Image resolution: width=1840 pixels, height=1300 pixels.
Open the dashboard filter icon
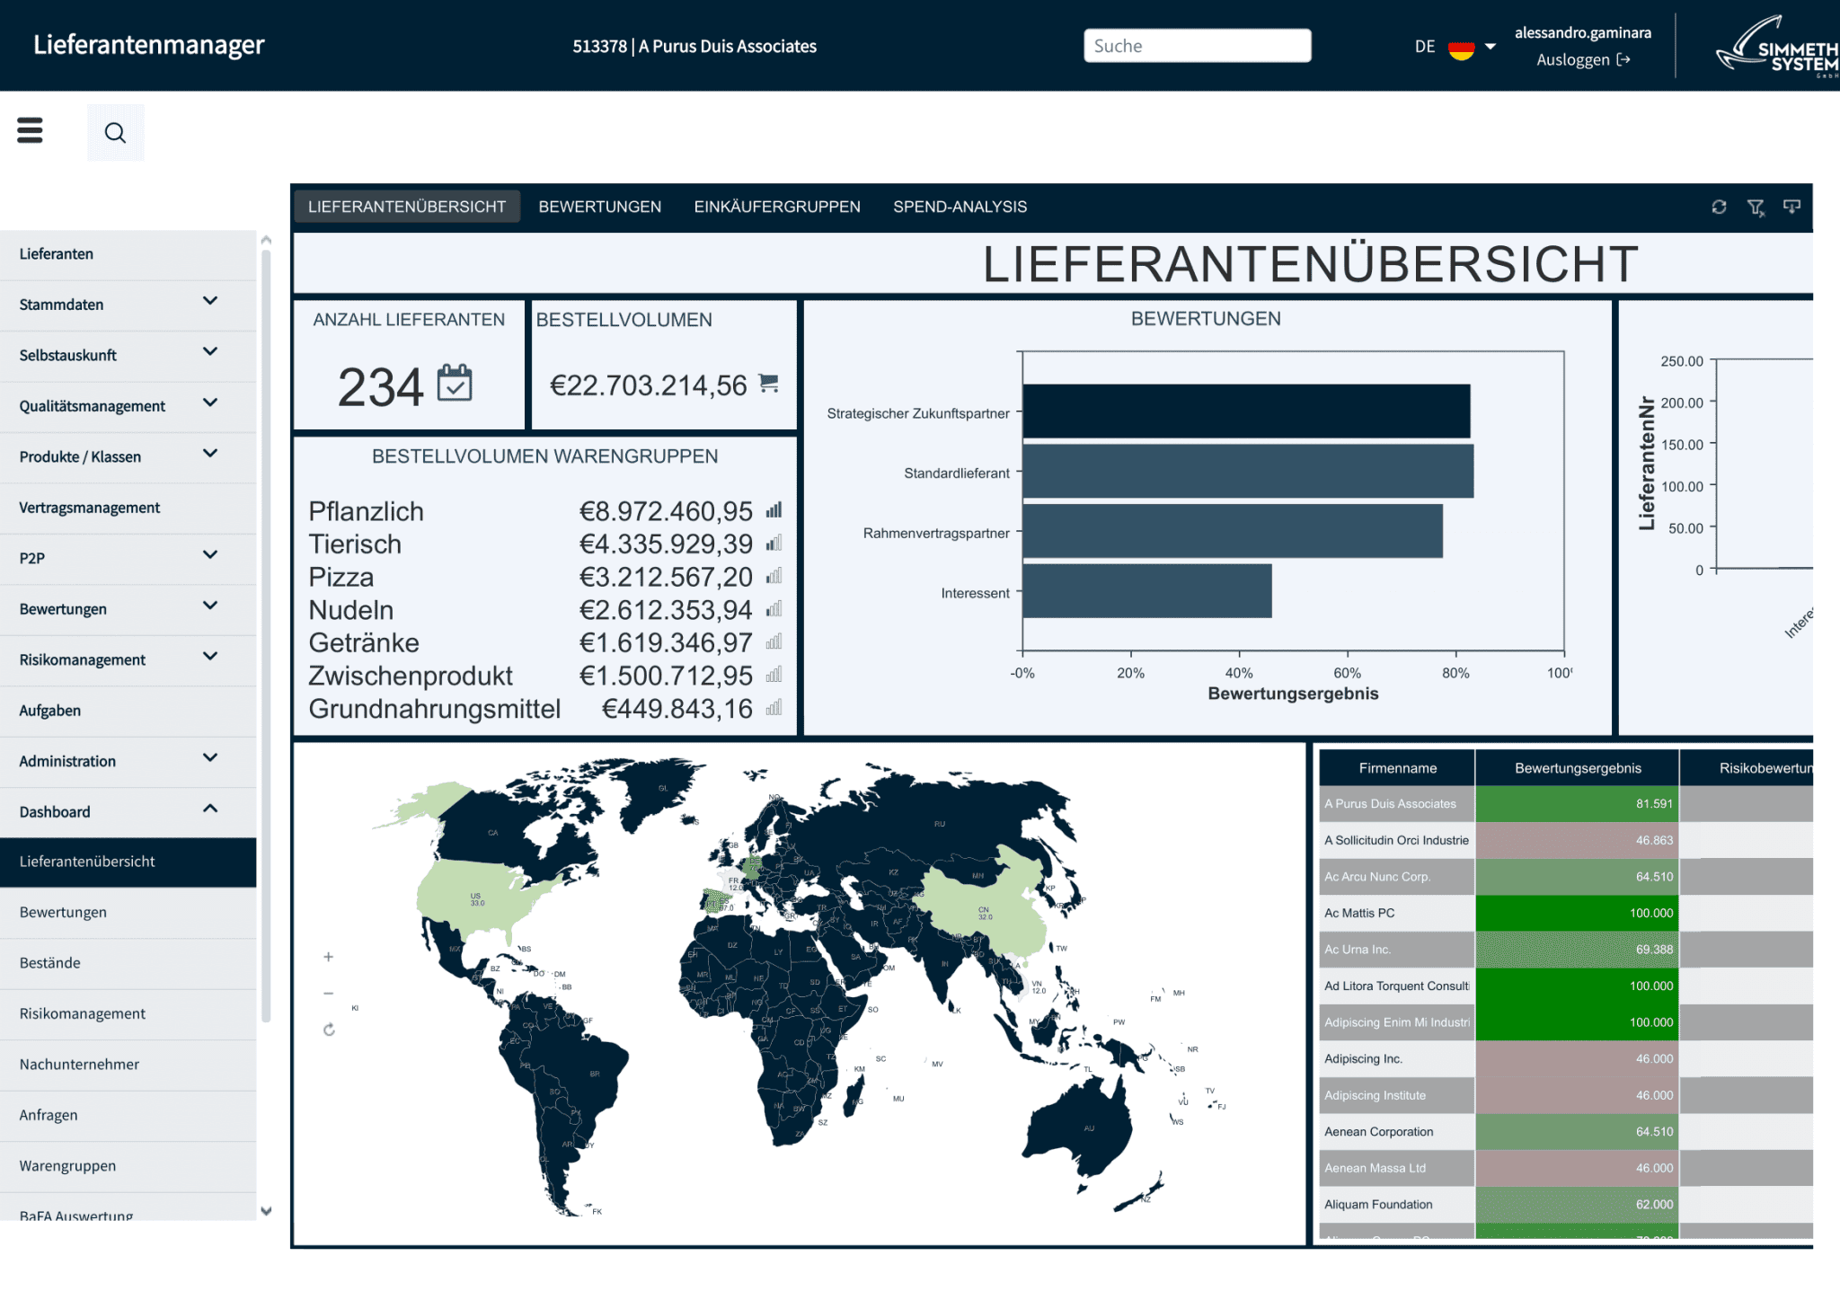pyautogui.click(x=1755, y=208)
